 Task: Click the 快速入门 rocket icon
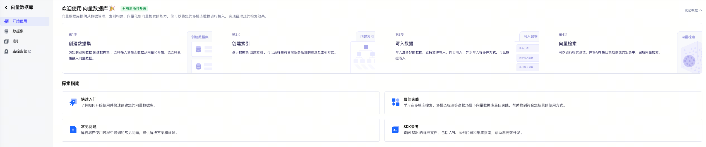(73, 102)
